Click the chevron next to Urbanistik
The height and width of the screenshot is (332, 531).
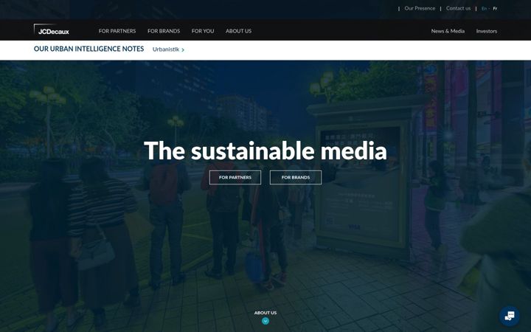pyautogui.click(x=183, y=50)
